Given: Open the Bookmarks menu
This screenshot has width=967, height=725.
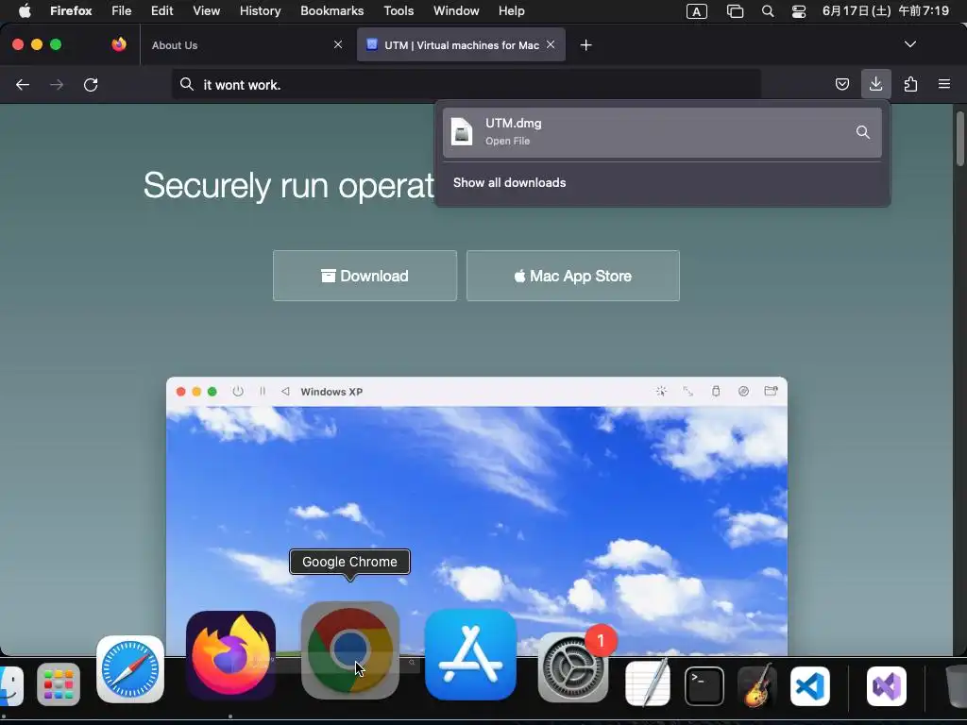Looking at the screenshot, I should [x=331, y=11].
